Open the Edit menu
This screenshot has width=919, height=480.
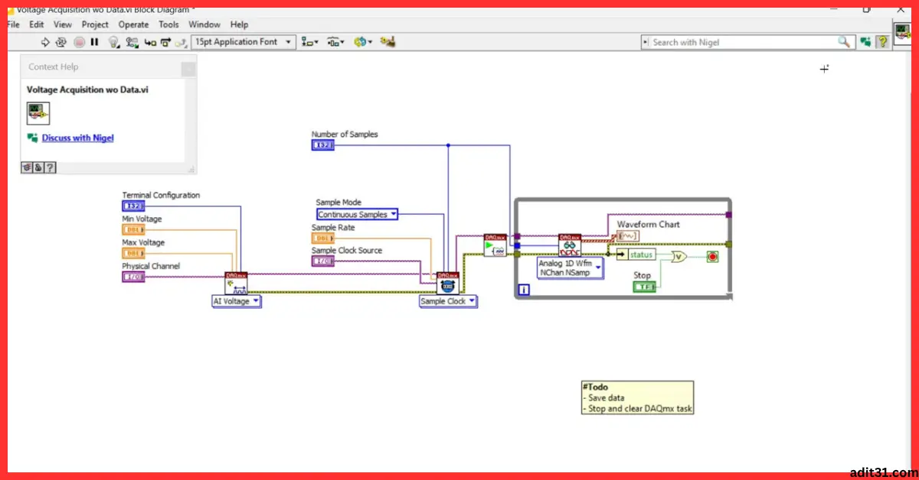(x=36, y=24)
